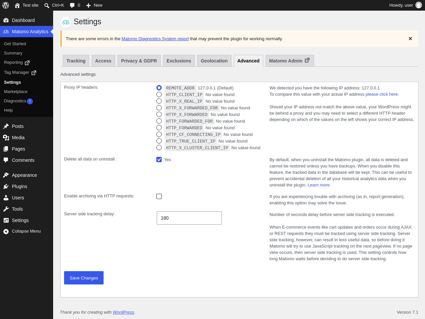The image size is (425, 319).
Task: Choose the HTTP_TRUE_CLIENT_IP radio option
Action: [159, 141]
